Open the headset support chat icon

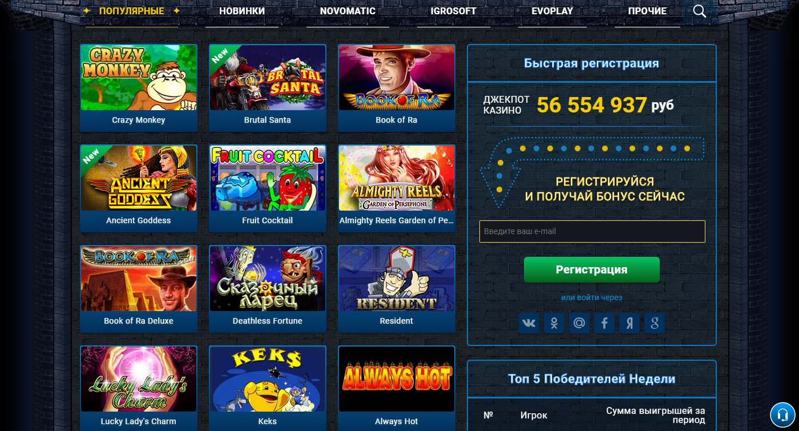(782, 414)
